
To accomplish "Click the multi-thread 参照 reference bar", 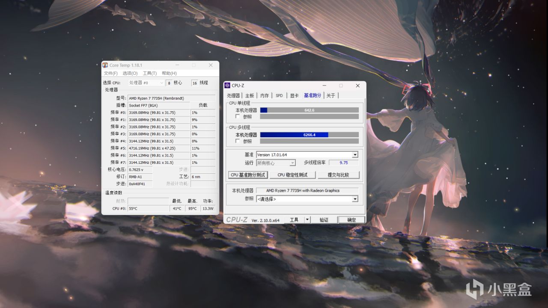I will tap(309, 141).
